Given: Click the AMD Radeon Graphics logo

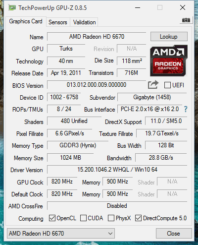Looking at the screenshot, I should pos(169,61).
